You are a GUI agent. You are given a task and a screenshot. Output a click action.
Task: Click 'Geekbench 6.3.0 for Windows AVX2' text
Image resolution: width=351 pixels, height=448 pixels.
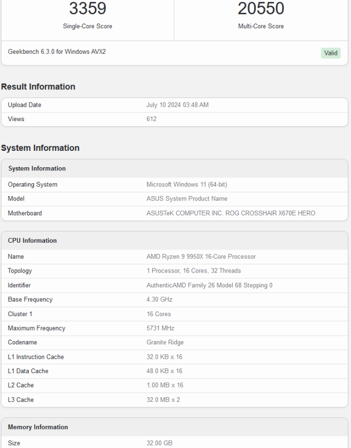57,52
